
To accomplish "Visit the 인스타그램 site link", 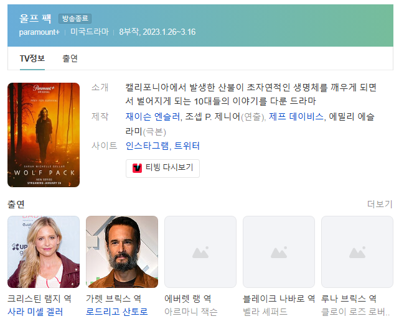I will click(147, 146).
